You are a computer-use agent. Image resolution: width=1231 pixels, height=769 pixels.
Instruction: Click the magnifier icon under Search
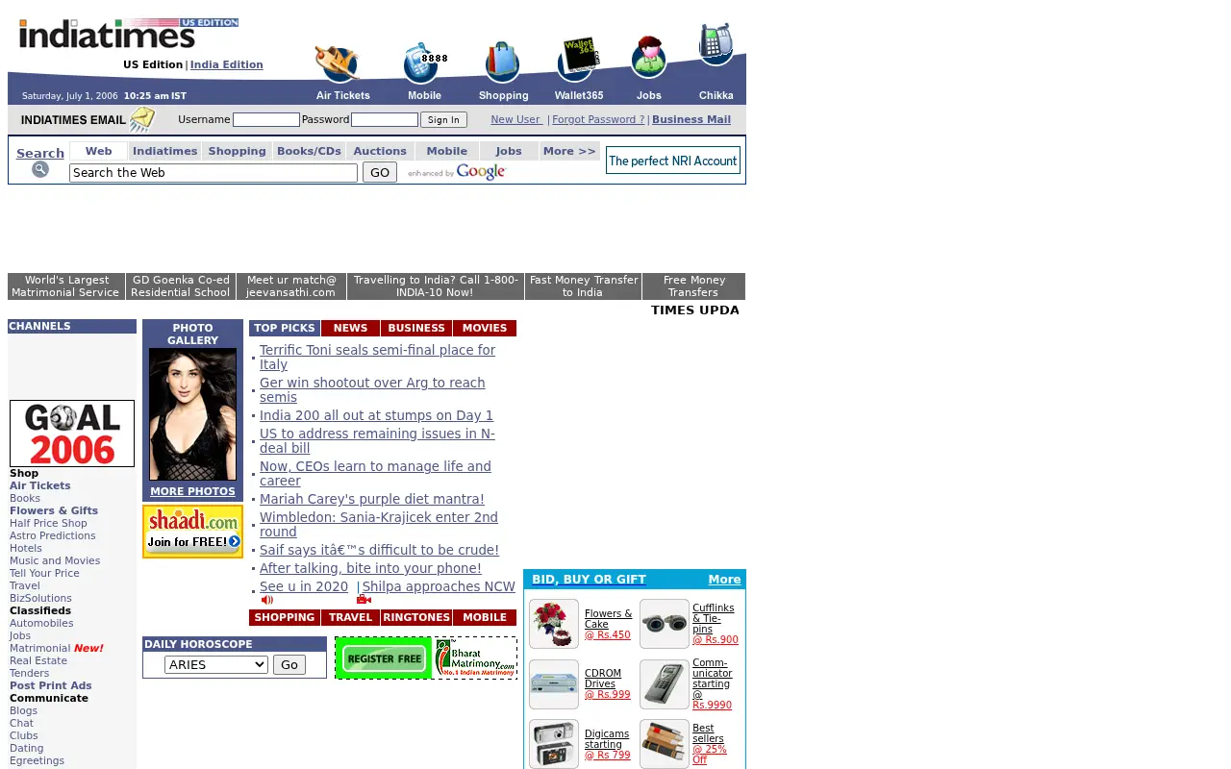coord(40,169)
